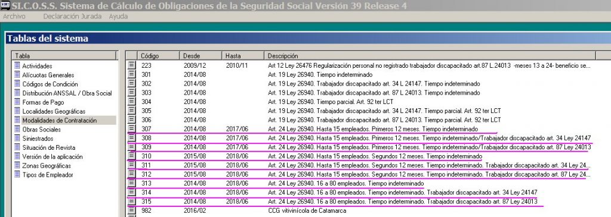The image size is (611, 217).
Task: Click the Obras Sociales table icon
Action: pos(17,129)
